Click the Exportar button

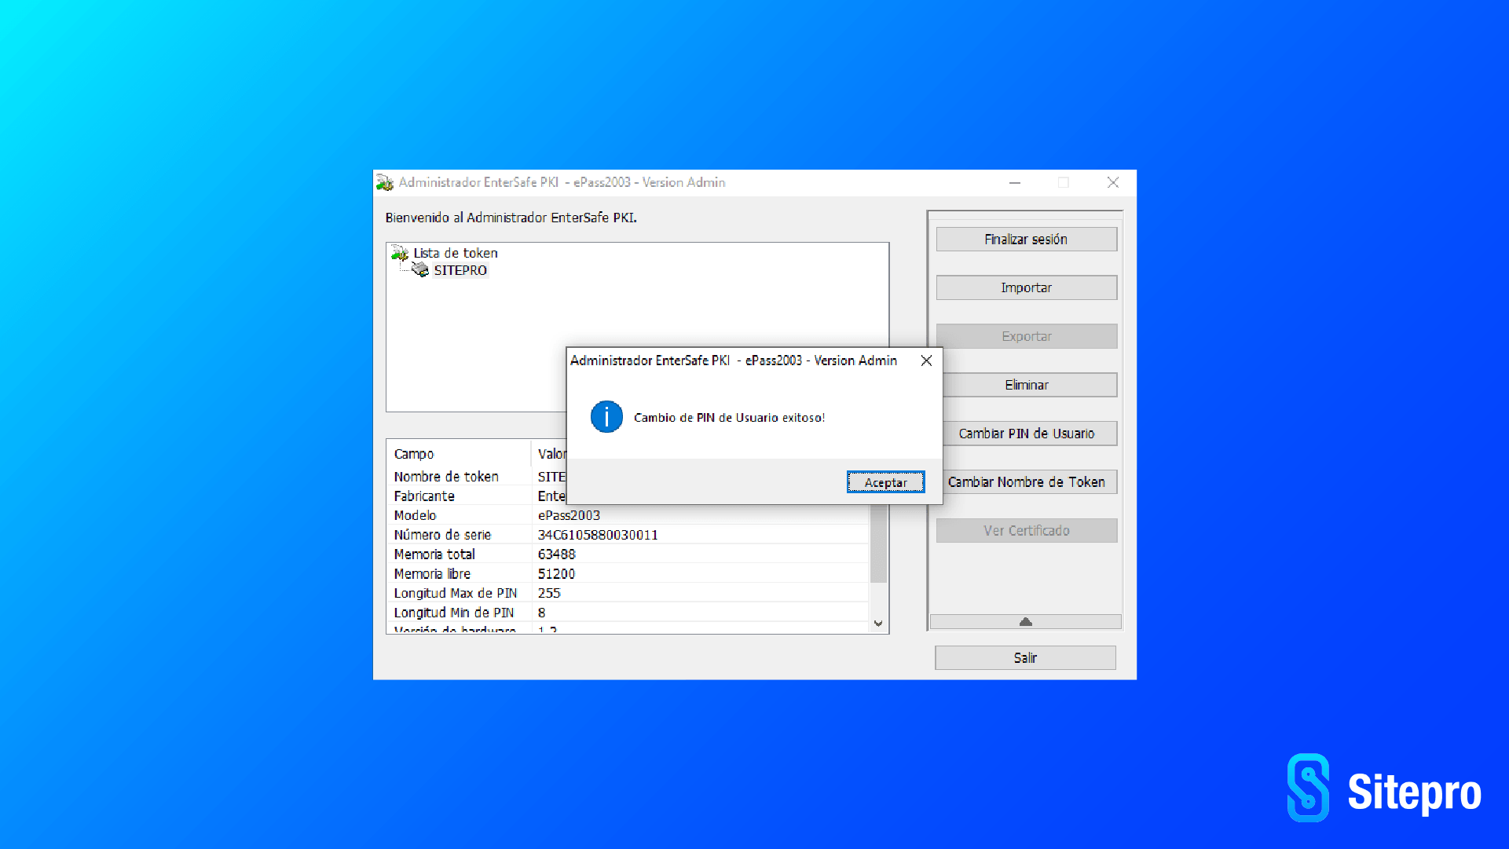click(x=1026, y=336)
